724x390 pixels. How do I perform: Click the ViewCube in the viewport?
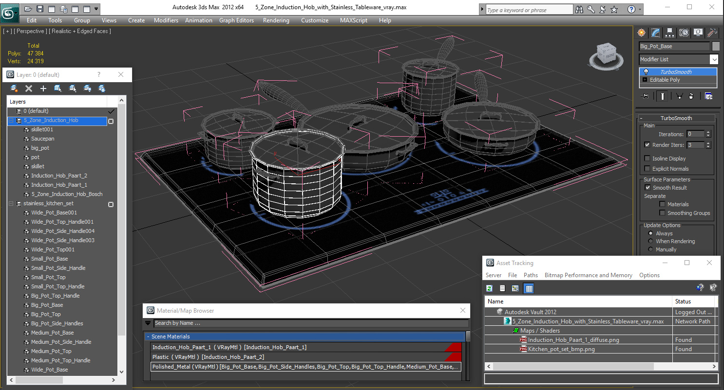click(x=606, y=54)
